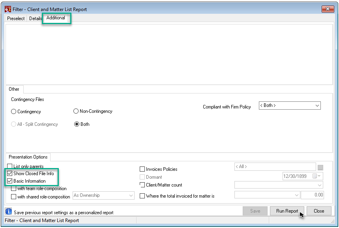Switch to the Preselect tab
The width and height of the screenshot is (339, 228).
tap(16, 19)
